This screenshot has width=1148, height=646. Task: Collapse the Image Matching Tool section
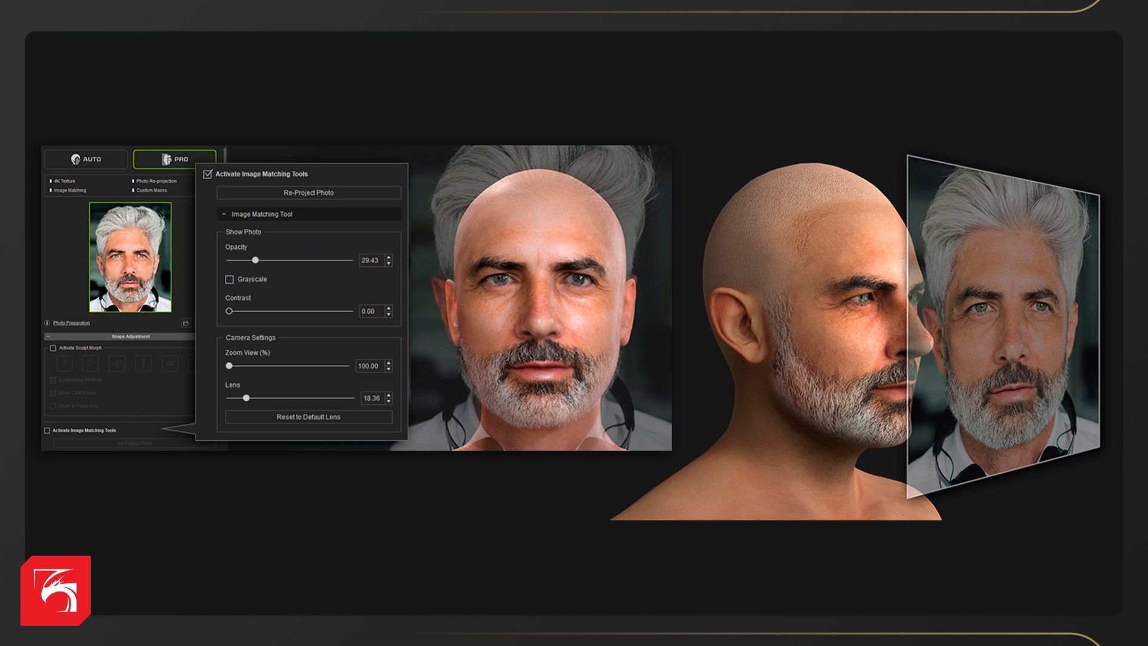tap(224, 214)
